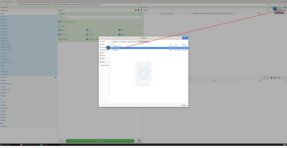287x148 pixels.
Task: Select Extract EXIF in operations list
Action: [29, 23]
